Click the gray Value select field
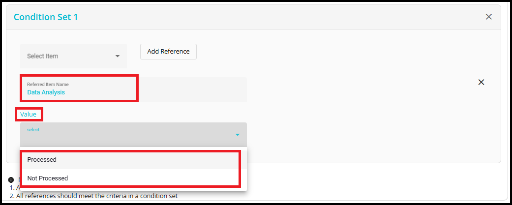Image resolution: width=512 pixels, height=205 pixels. pos(133,135)
